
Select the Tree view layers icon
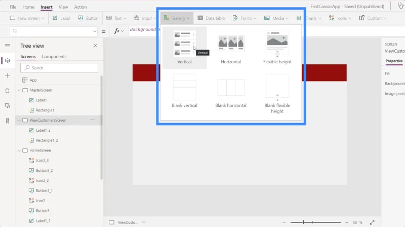(8, 60)
